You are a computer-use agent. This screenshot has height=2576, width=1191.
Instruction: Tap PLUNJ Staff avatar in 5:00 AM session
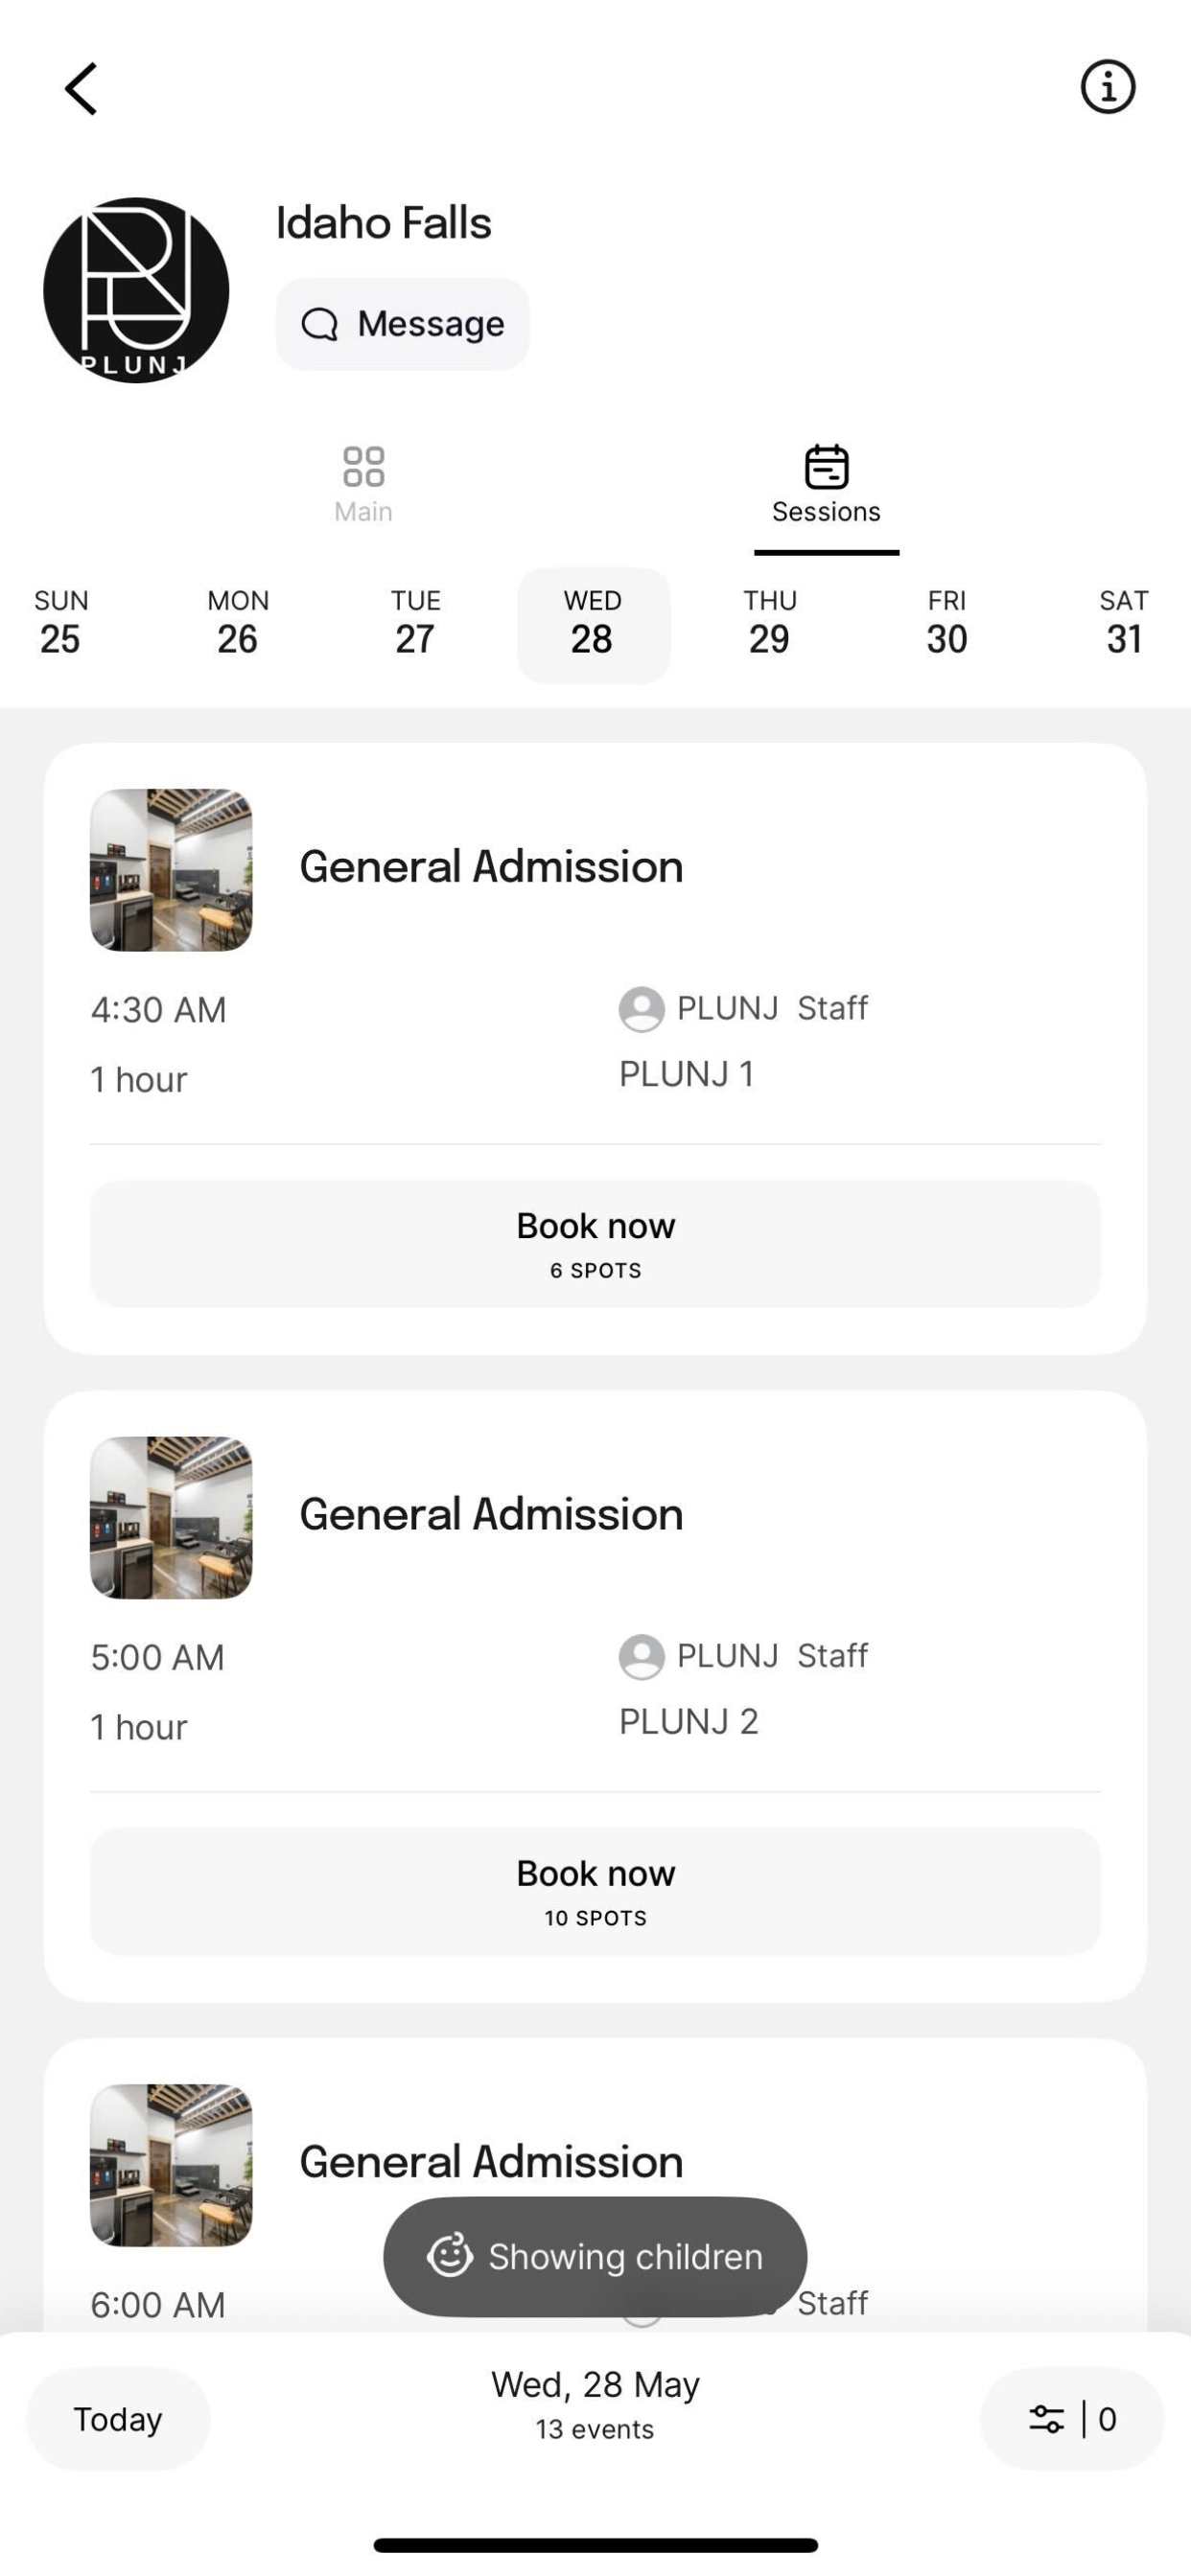click(x=642, y=1657)
